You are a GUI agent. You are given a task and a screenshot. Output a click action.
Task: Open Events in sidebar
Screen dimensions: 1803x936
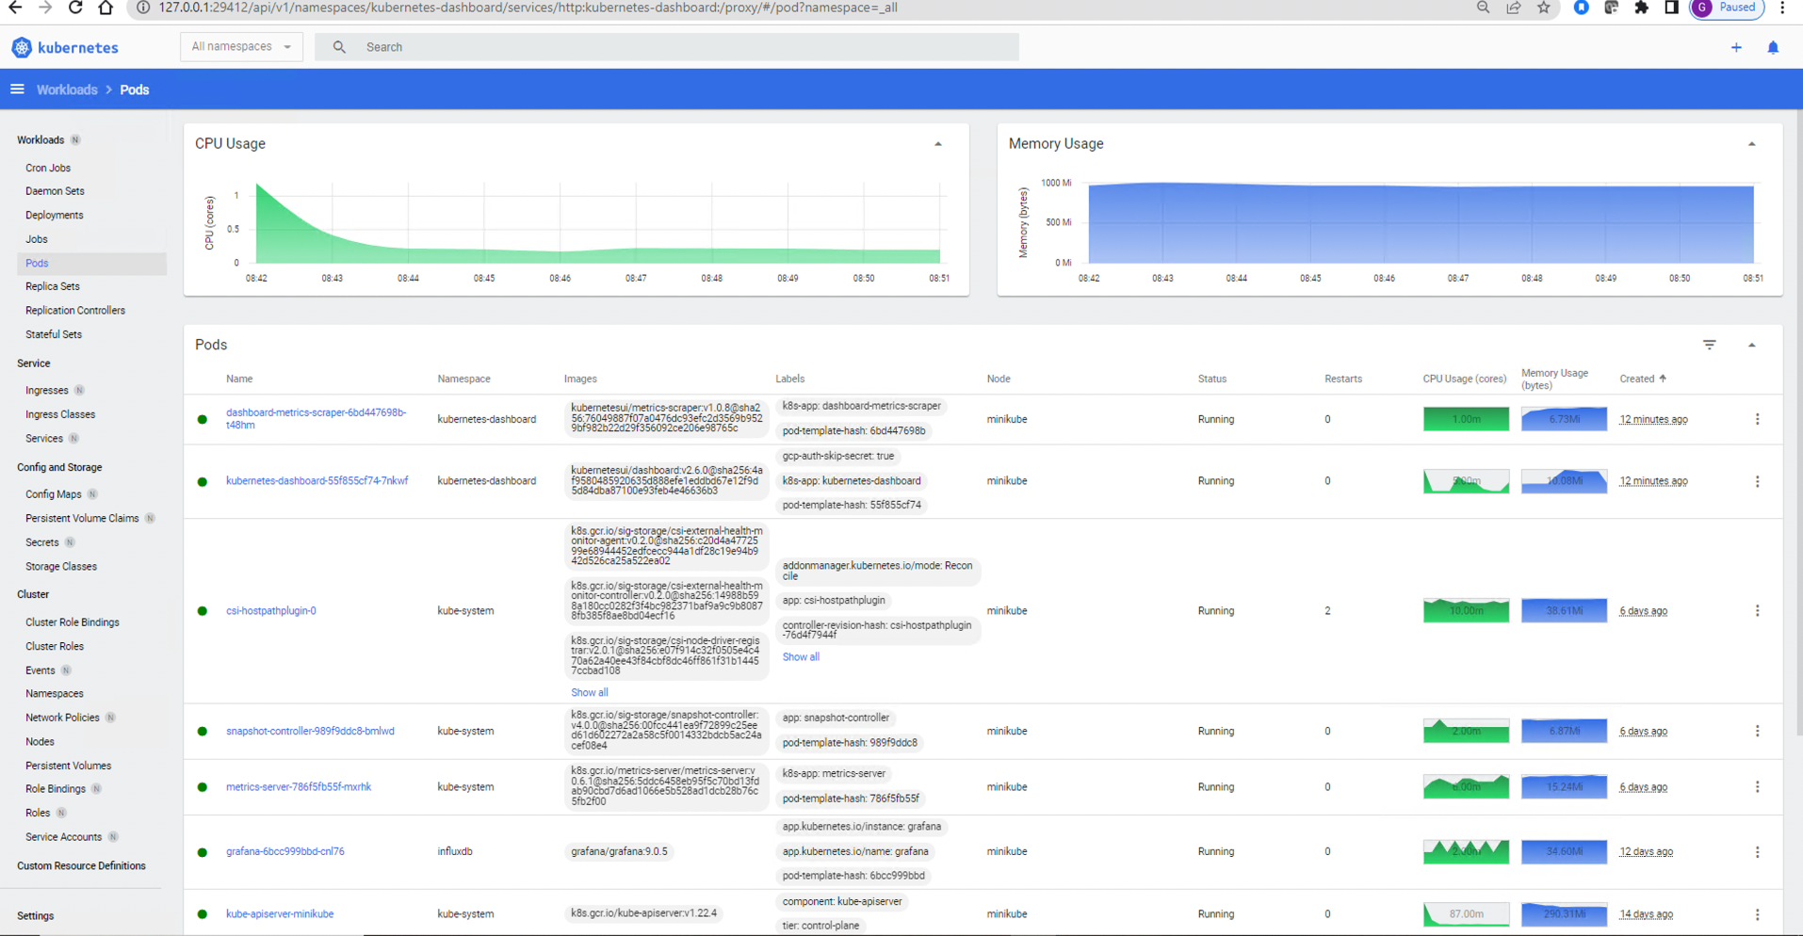tap(41, 670)
